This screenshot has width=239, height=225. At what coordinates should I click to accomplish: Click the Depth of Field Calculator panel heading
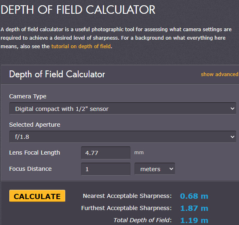point(57,74)
